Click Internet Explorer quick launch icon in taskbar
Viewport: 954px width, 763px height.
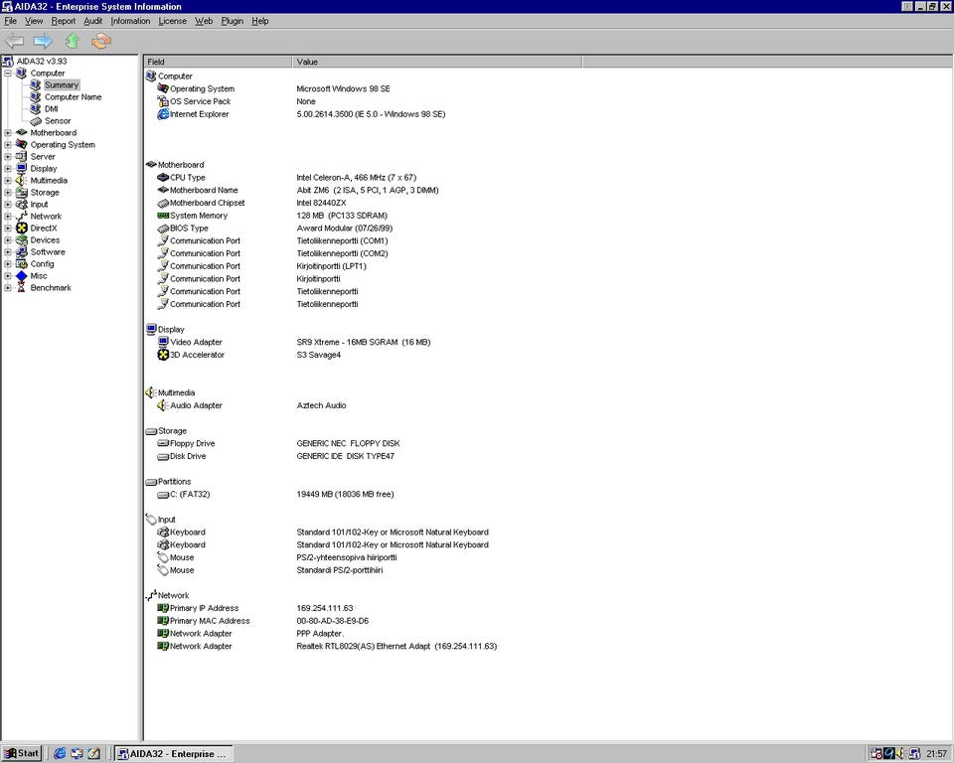pyautogui.click(x=60, y=753)
